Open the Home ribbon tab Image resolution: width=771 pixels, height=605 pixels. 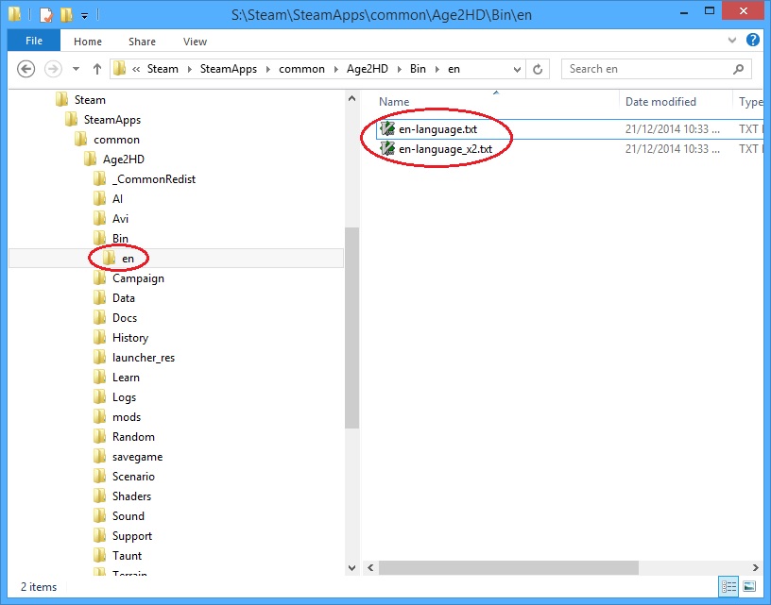(88, 42)
